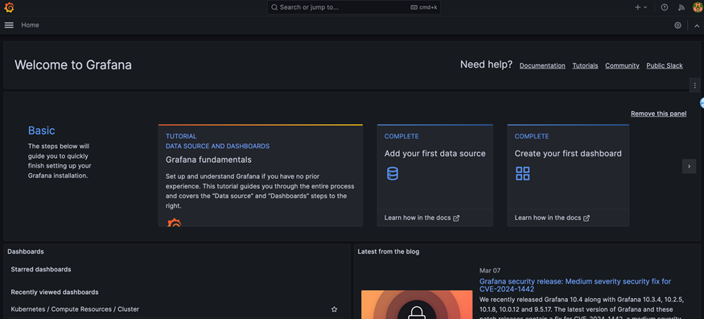Click the data source database icon
Image resolution: width=704 pixels, height=319 pixels.
point(393,173)
